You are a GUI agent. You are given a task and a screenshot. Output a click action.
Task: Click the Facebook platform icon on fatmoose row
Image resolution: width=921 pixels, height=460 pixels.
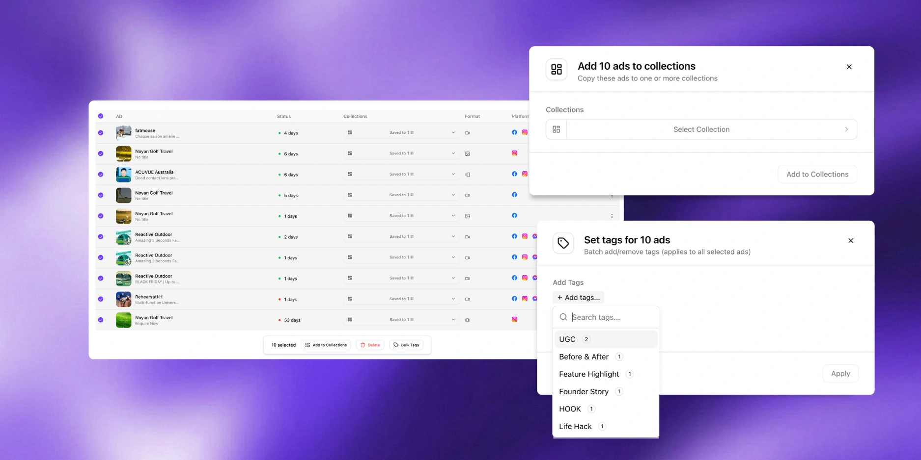pyautogui.click(x=514, y=132)
